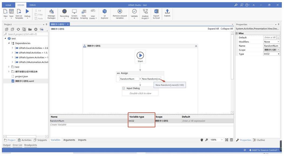Expand the UiPath.Excel.Activities dependency

coord(12,48)
